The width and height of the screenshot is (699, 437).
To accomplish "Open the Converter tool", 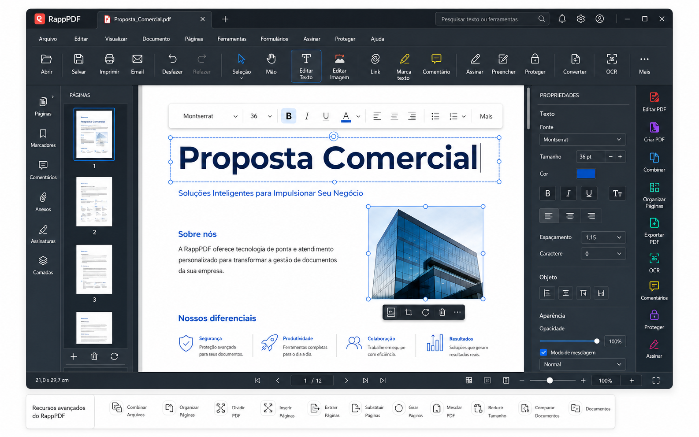I will pyautogui.click(x=575, y=64).
